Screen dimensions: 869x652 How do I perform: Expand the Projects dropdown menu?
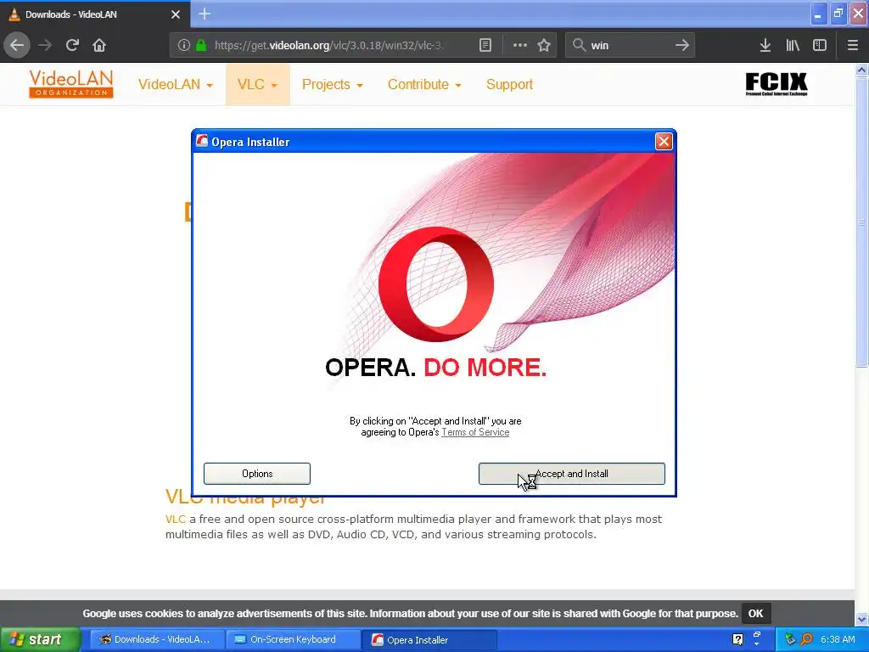(x=332, y=84)
